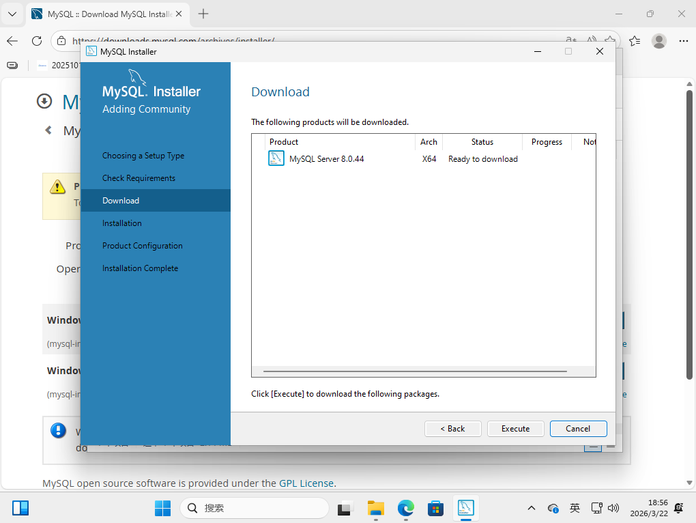696x523 pixels.
Task: Click the volume speaker tray icon
Action: click(613, 508)
